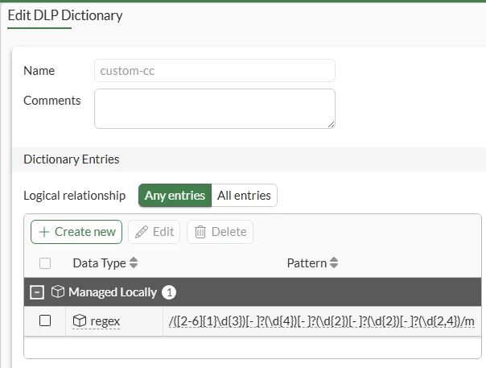This screenshot has width=486, height=368.
Task: Click the Pattern column header text
Action: tap(307, 263)
